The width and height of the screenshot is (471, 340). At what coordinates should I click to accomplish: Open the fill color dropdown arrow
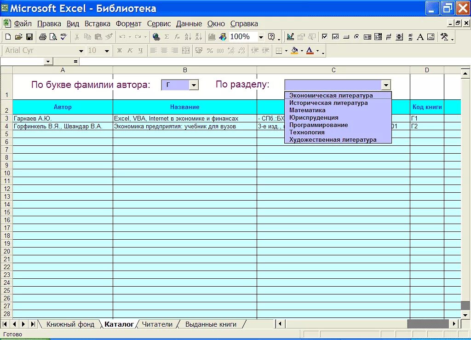pyautogui.click(x=302, y=51)
